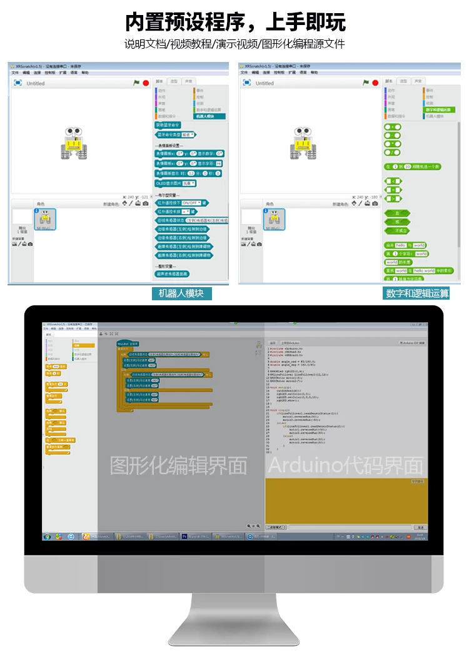This screenshot has width=469, height=665.
Task: Open 巡线传感器状态 block state dropdown
Action: click(x=206, y=221)
